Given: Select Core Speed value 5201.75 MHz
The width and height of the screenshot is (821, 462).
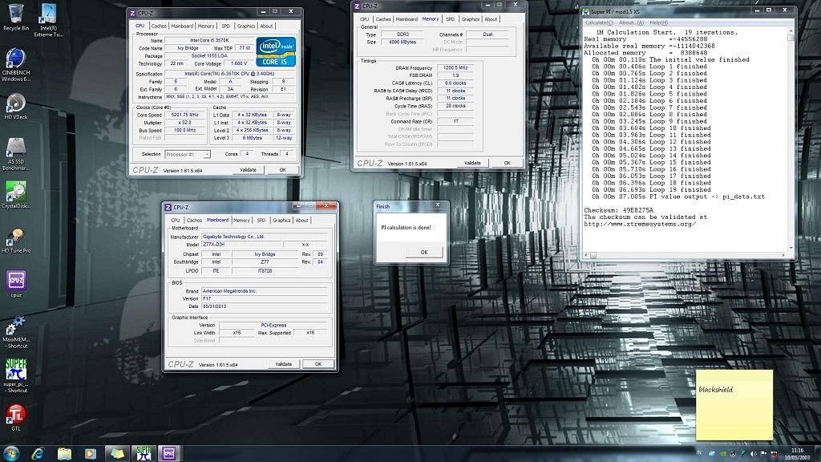Looking at the screenshot, I should [184, 115].
